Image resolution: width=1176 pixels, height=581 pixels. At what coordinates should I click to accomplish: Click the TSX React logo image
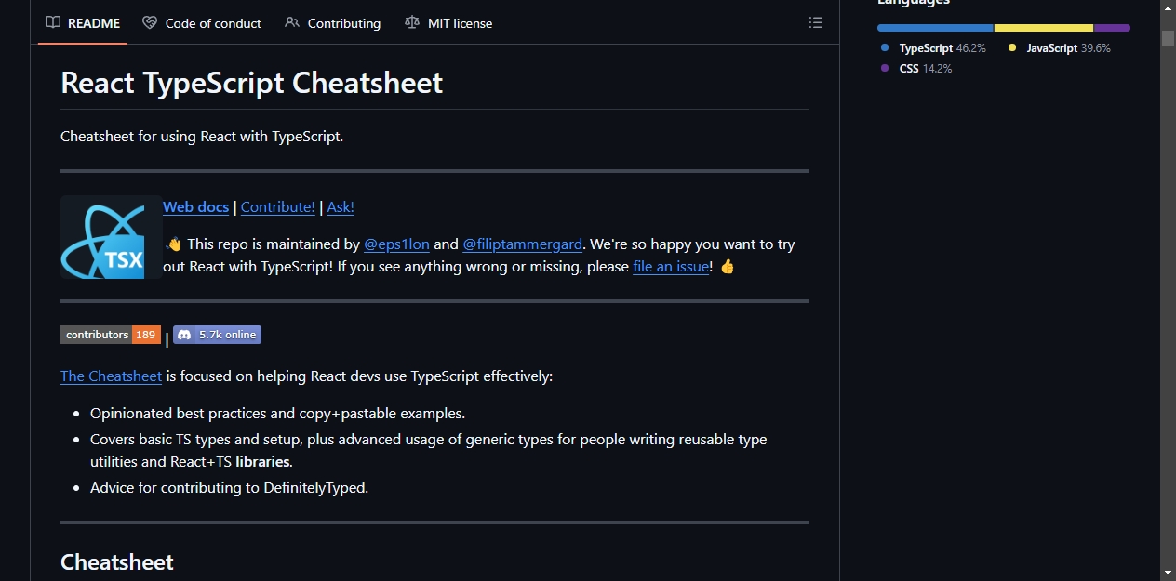[x=112, y=237]
